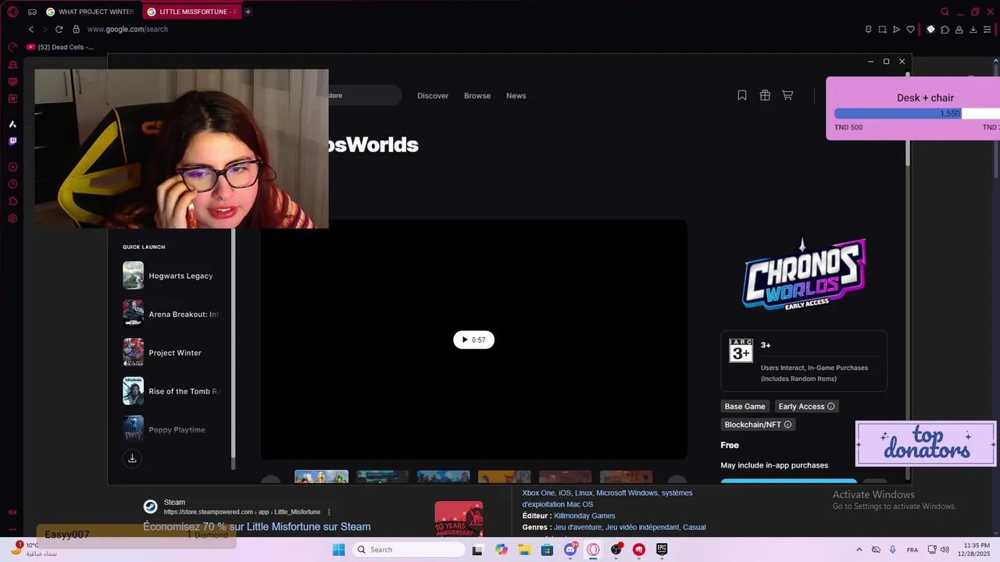Switch to the WHAT PROJECT WINTER browser tab

pos(90,12)
